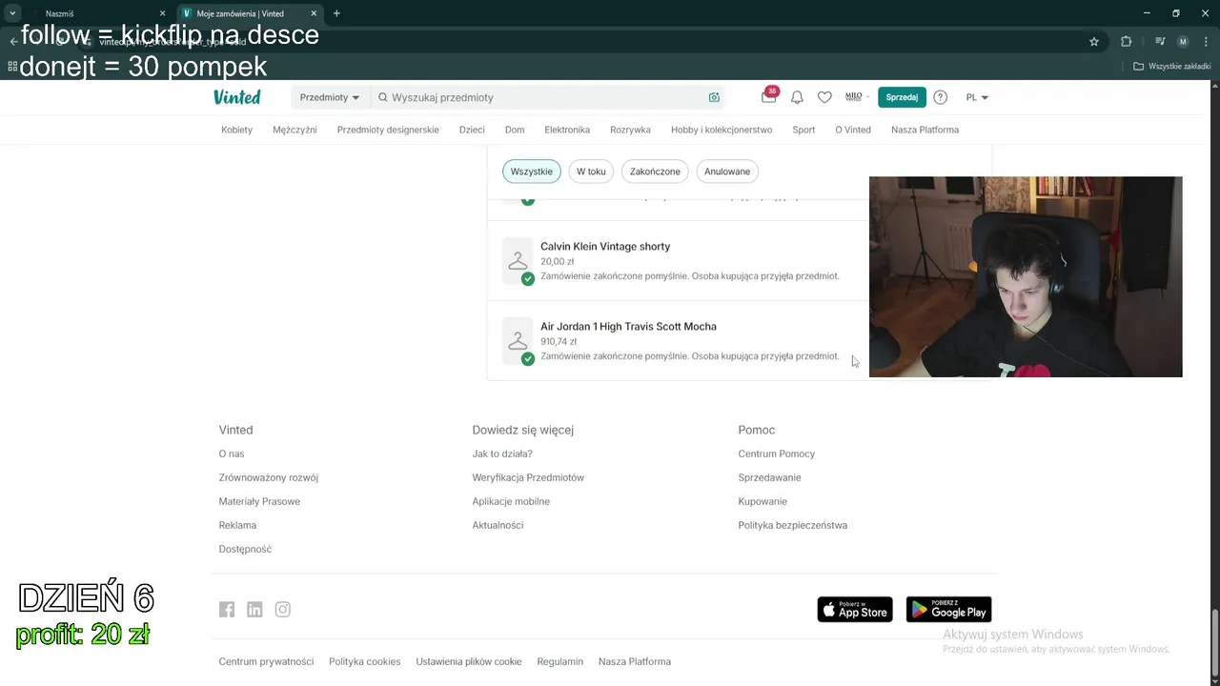Open favorites heart icon
This screenshot has width=1220, height=686.
(824, 97)
